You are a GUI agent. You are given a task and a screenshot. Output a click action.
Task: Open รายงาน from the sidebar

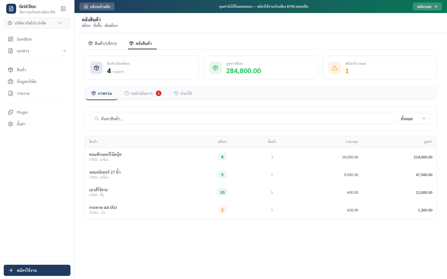coord(23,93)
